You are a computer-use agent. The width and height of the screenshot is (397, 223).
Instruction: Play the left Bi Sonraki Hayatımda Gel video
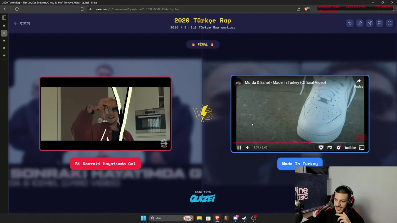(105, 114)
